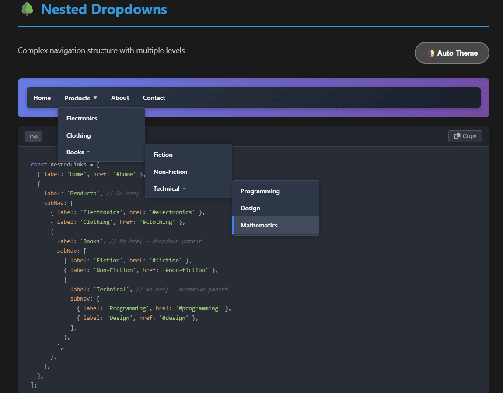Select the highlighted Mathematics item
Image resolution: width=503 pixels, height=393 pixels.
(259, 225)
